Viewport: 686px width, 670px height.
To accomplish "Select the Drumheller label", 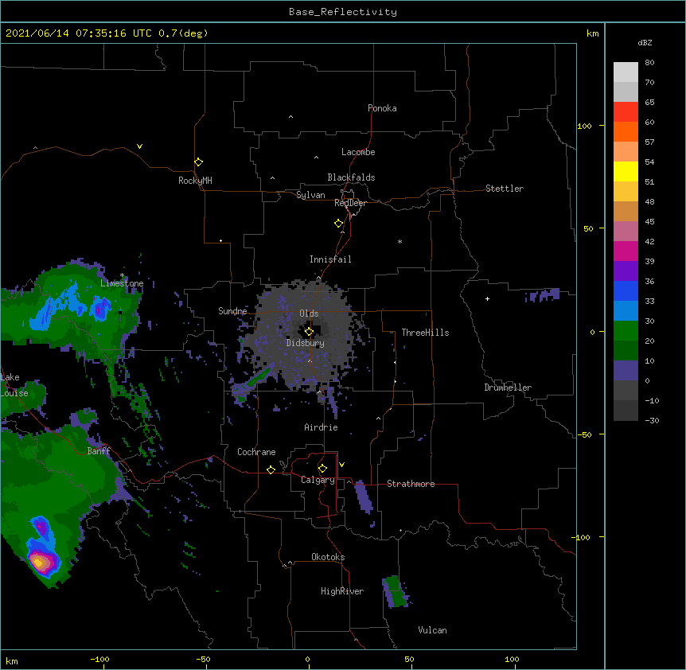I will tap(508, 388).
